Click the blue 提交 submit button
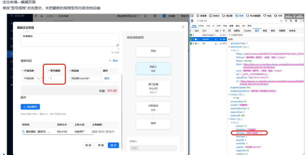The width and height of the screenshot is (306, 155). (x=113, y=145)
